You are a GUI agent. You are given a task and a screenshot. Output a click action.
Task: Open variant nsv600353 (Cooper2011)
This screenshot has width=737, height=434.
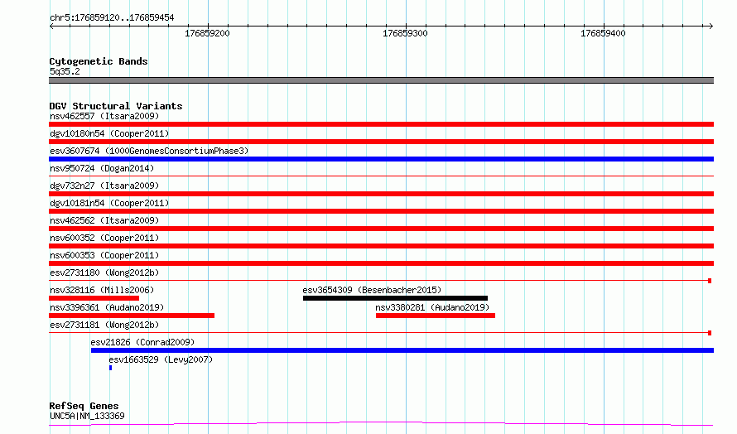tap(104, 255)
